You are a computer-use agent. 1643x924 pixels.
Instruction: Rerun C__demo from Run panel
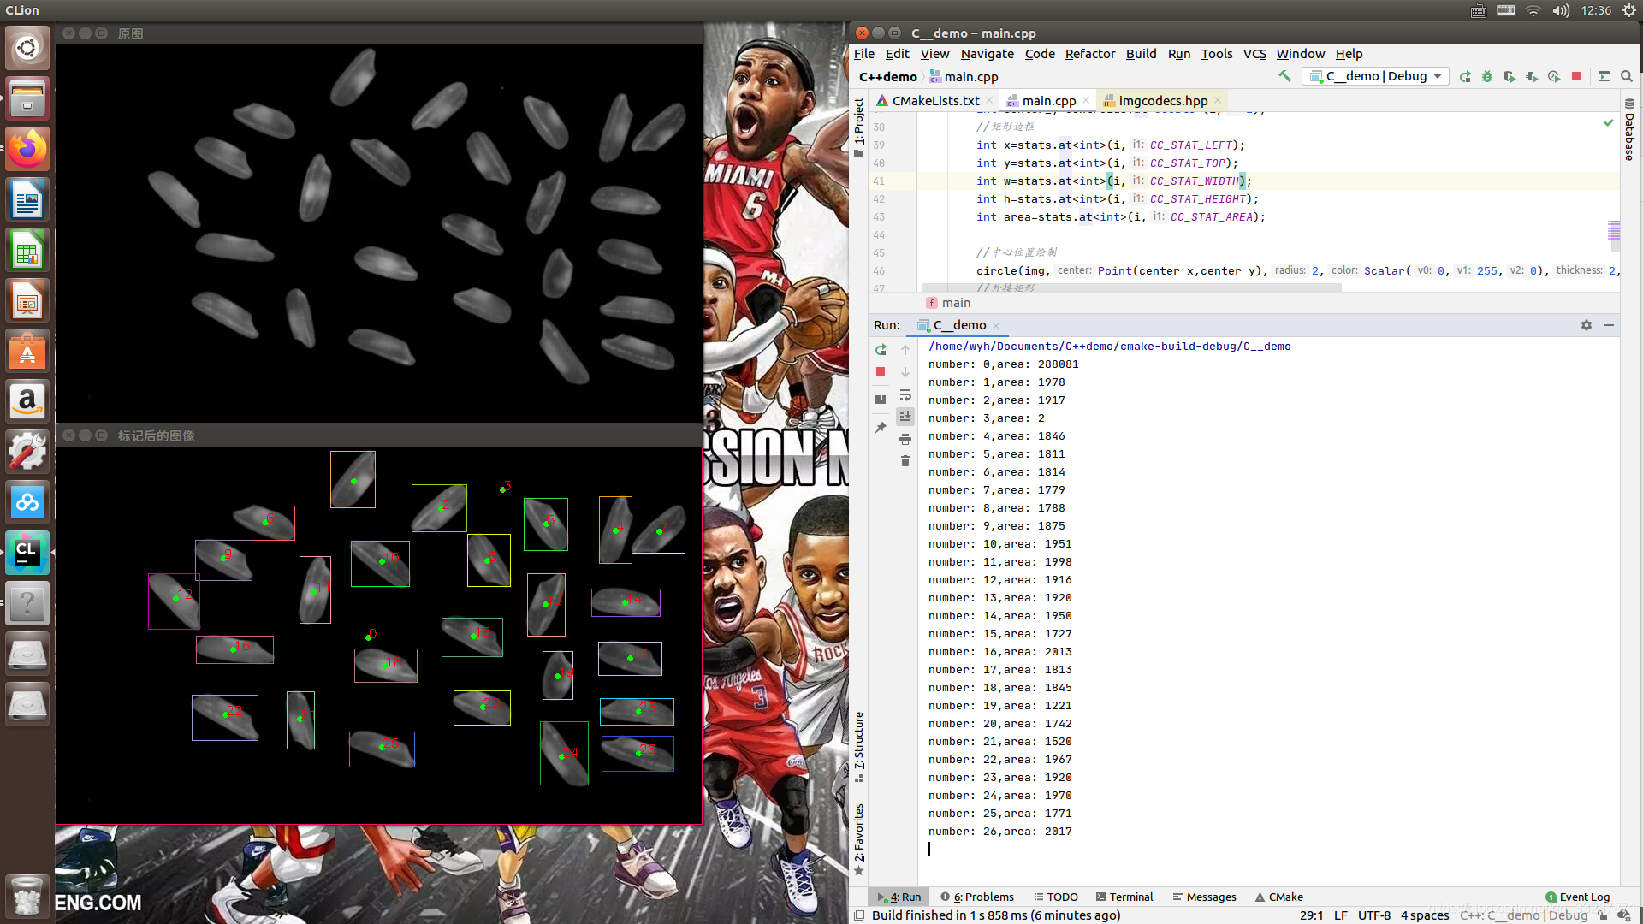click(881, 350)
